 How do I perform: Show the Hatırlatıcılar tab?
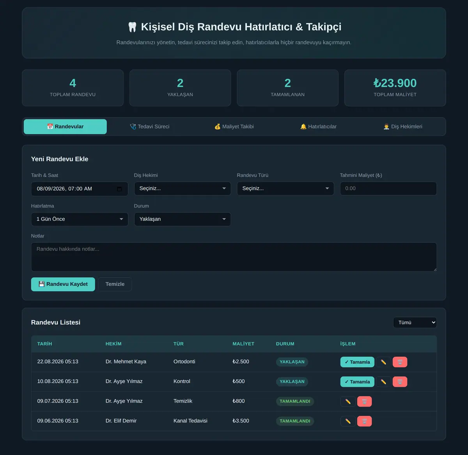coord(318,127)
